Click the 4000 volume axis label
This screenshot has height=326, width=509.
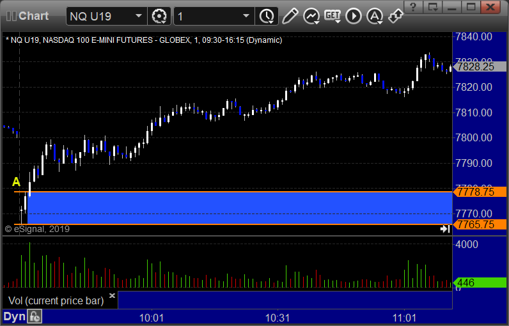(467, 244)
